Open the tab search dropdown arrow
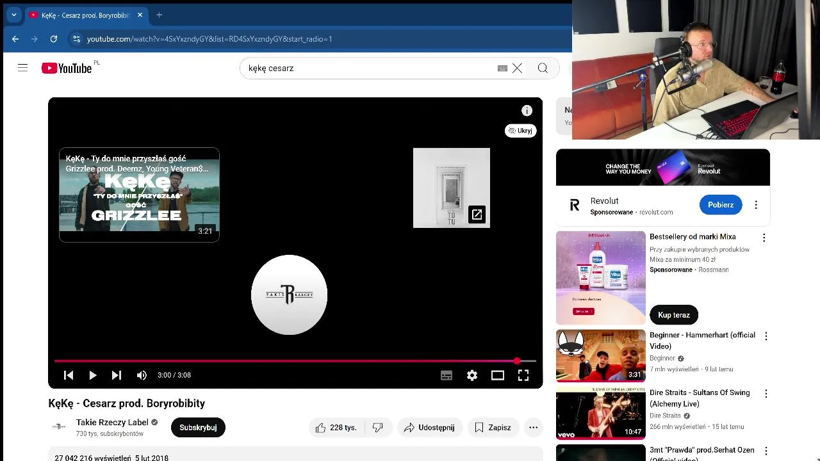This screenshot has height=461, width=820. (13, 15)
